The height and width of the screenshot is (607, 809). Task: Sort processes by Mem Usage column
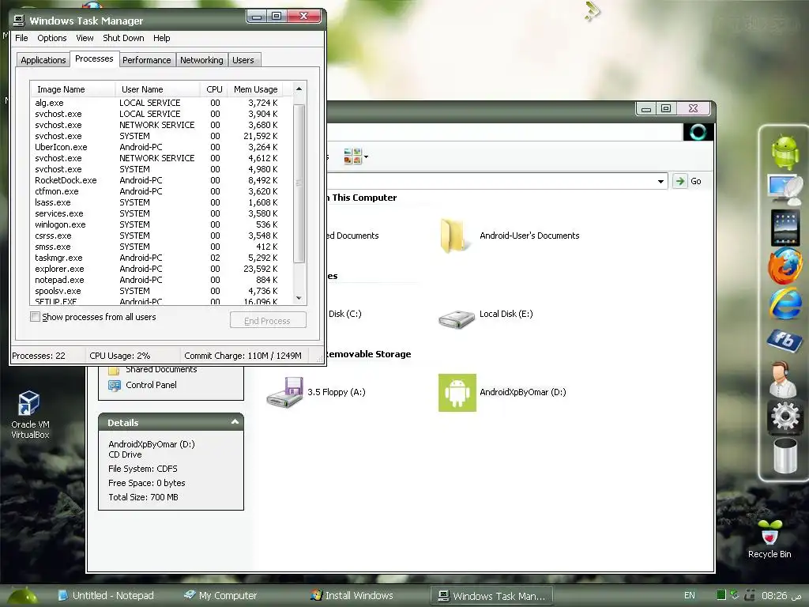coord(256,89)
